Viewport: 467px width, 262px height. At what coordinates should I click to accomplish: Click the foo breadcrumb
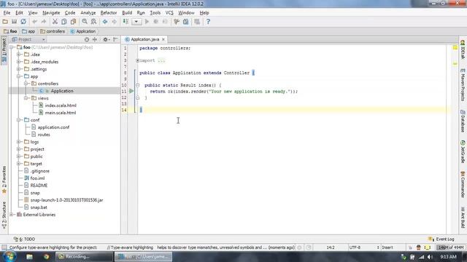[10, 31]
